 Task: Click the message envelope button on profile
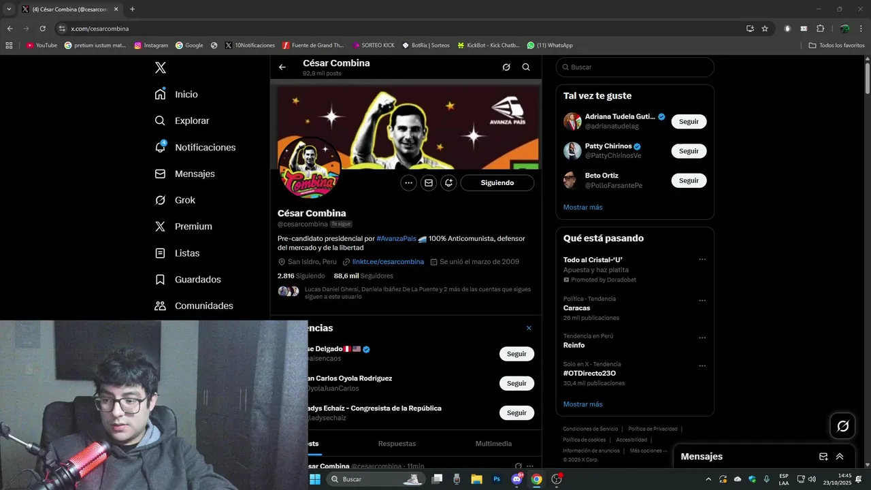coord(428,182)
